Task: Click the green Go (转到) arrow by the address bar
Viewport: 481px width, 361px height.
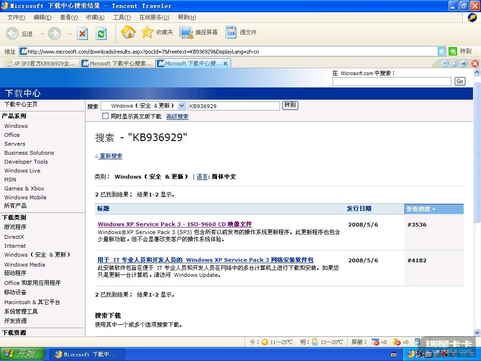Action: coord(453,51)
